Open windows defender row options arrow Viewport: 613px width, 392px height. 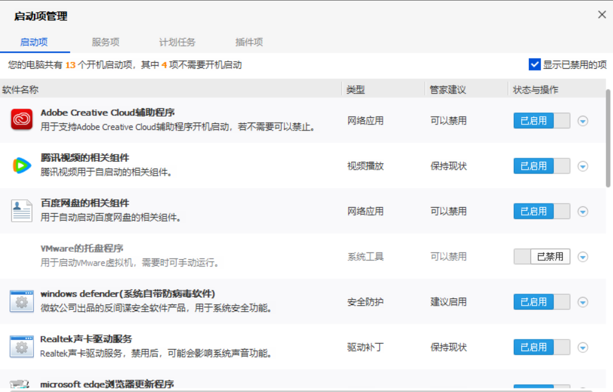pyautogui.click(x=583, y=302)
